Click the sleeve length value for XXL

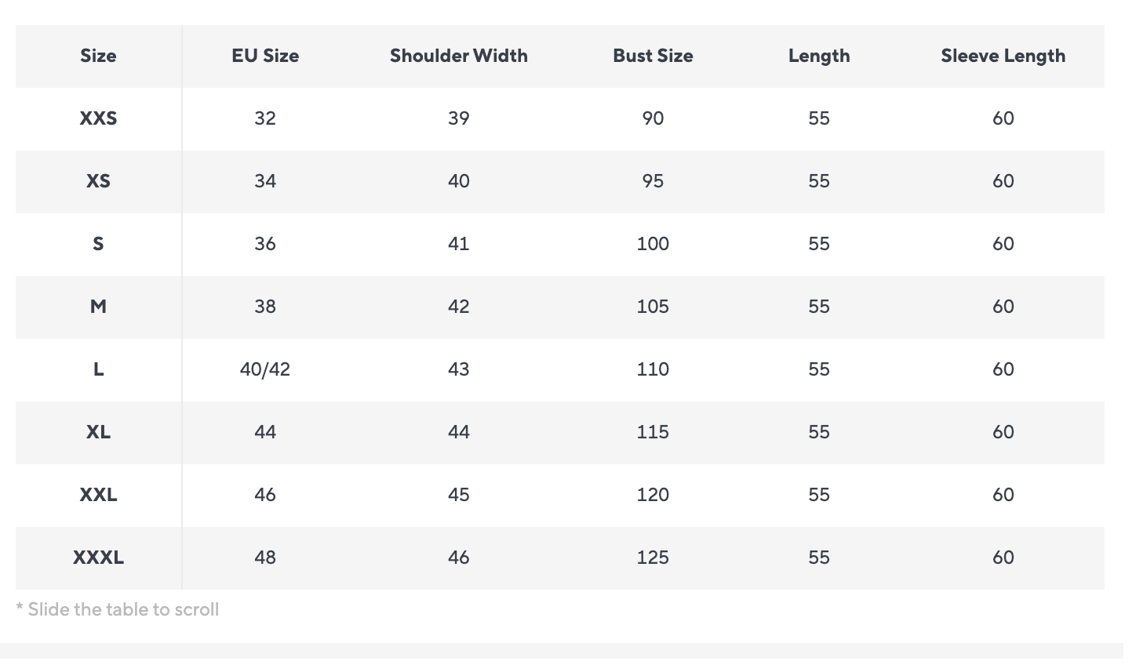pyautogui.click(x=1003, y=495)
